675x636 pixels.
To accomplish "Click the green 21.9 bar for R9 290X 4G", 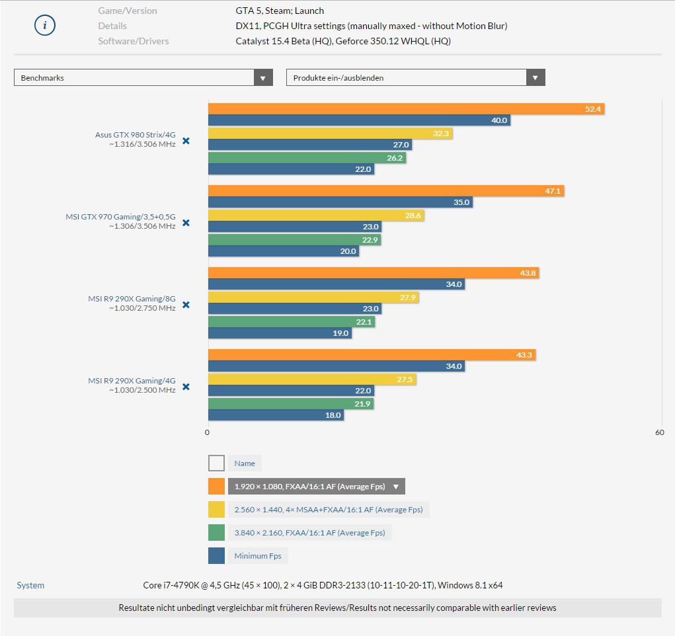I will tap(291, 403).
